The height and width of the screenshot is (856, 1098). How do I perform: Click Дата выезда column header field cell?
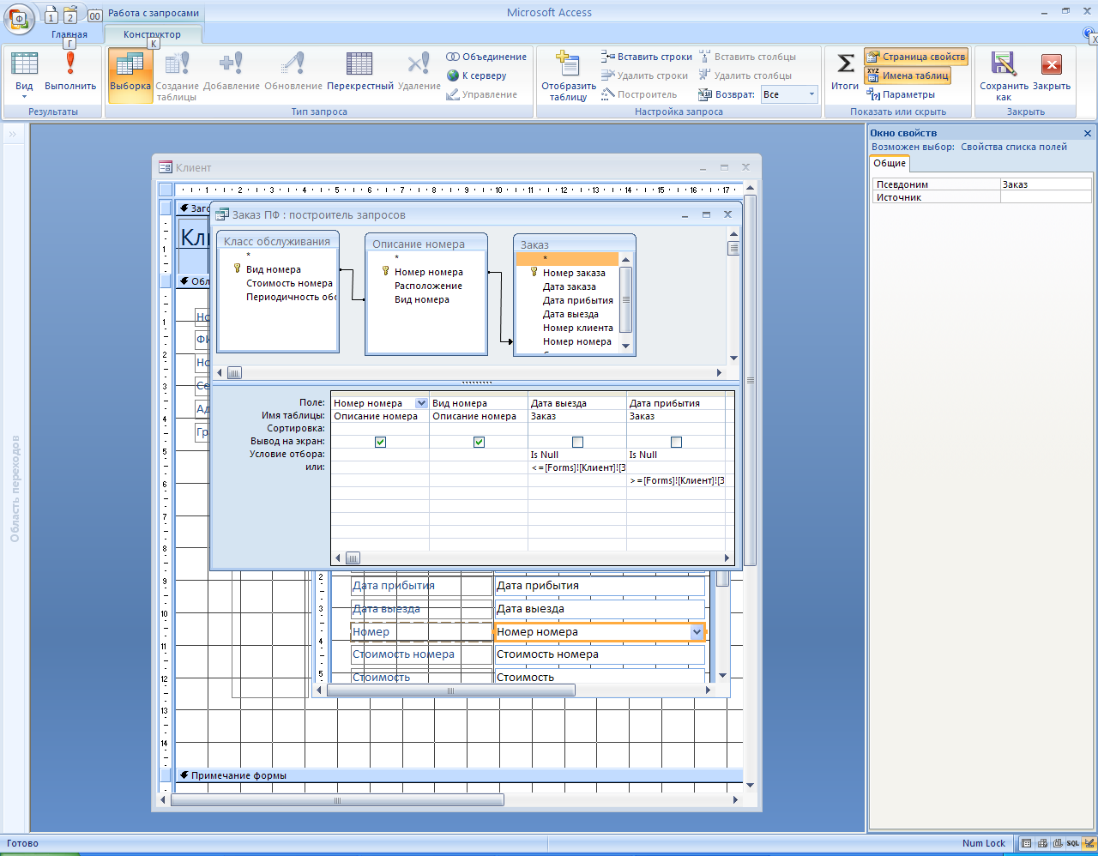click(576, 403)
